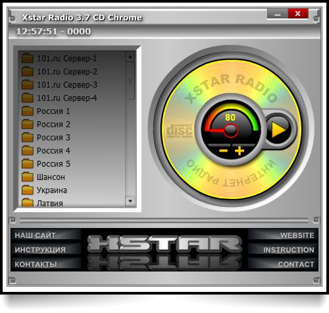Click the station list scroll-up arrow
The width and height of the screenshot is (329, 313).
pyautogui.click(x=130, y=57)
